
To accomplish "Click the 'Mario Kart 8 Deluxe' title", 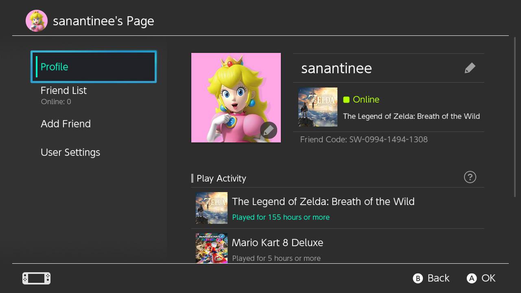I will click(278, 243).
